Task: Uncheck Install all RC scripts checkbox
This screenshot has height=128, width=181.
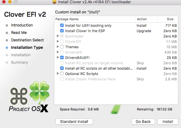Action: (x=62, y=68)
